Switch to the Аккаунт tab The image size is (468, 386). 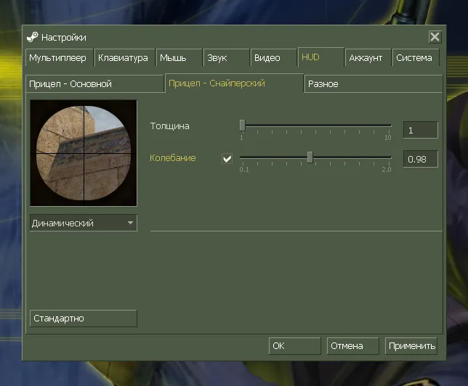click(x=368, y=57)
